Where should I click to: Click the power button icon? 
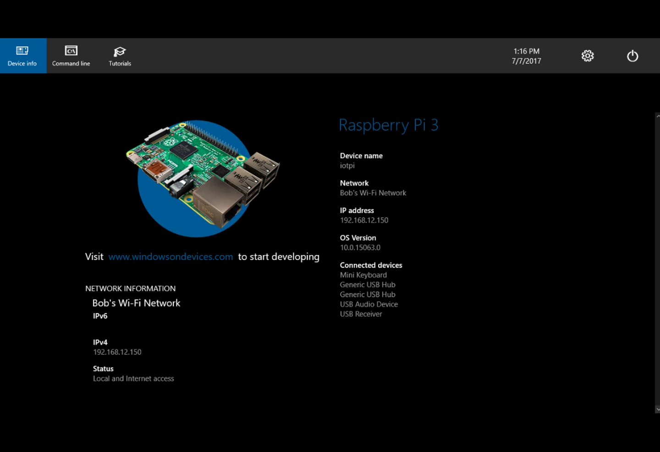[x=632, y=56]
